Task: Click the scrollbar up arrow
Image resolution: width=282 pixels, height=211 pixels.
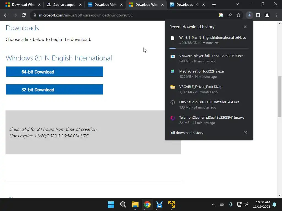Action: (x=280, y=24)
